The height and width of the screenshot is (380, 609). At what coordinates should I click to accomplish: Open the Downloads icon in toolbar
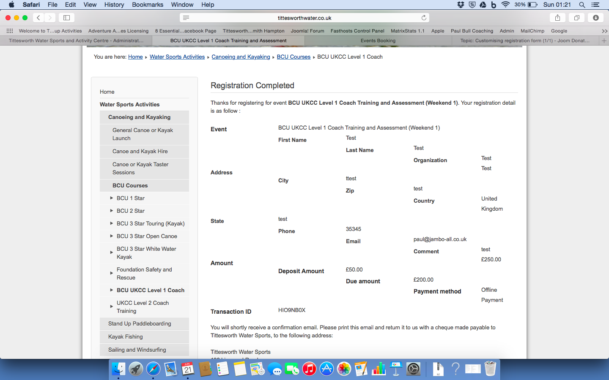pyautogui.click(x=595, y=18)
